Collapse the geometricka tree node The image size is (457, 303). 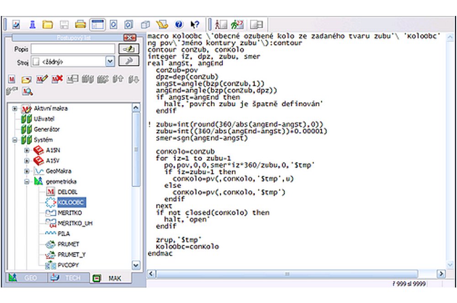[27, 182]
